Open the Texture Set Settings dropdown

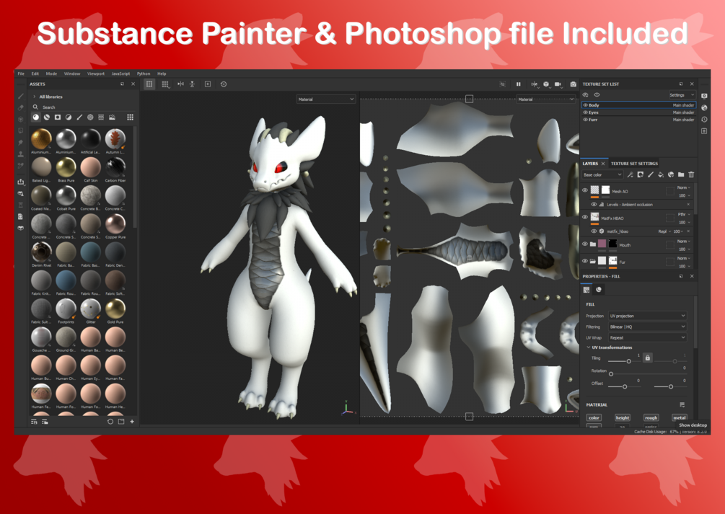[682, 95]
